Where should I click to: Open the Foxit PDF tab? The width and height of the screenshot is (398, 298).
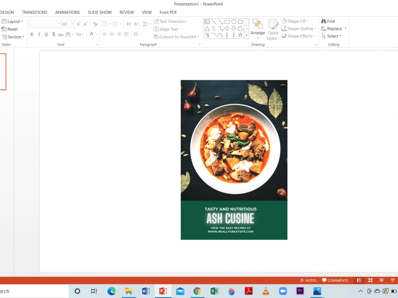[x=168, y=12]
